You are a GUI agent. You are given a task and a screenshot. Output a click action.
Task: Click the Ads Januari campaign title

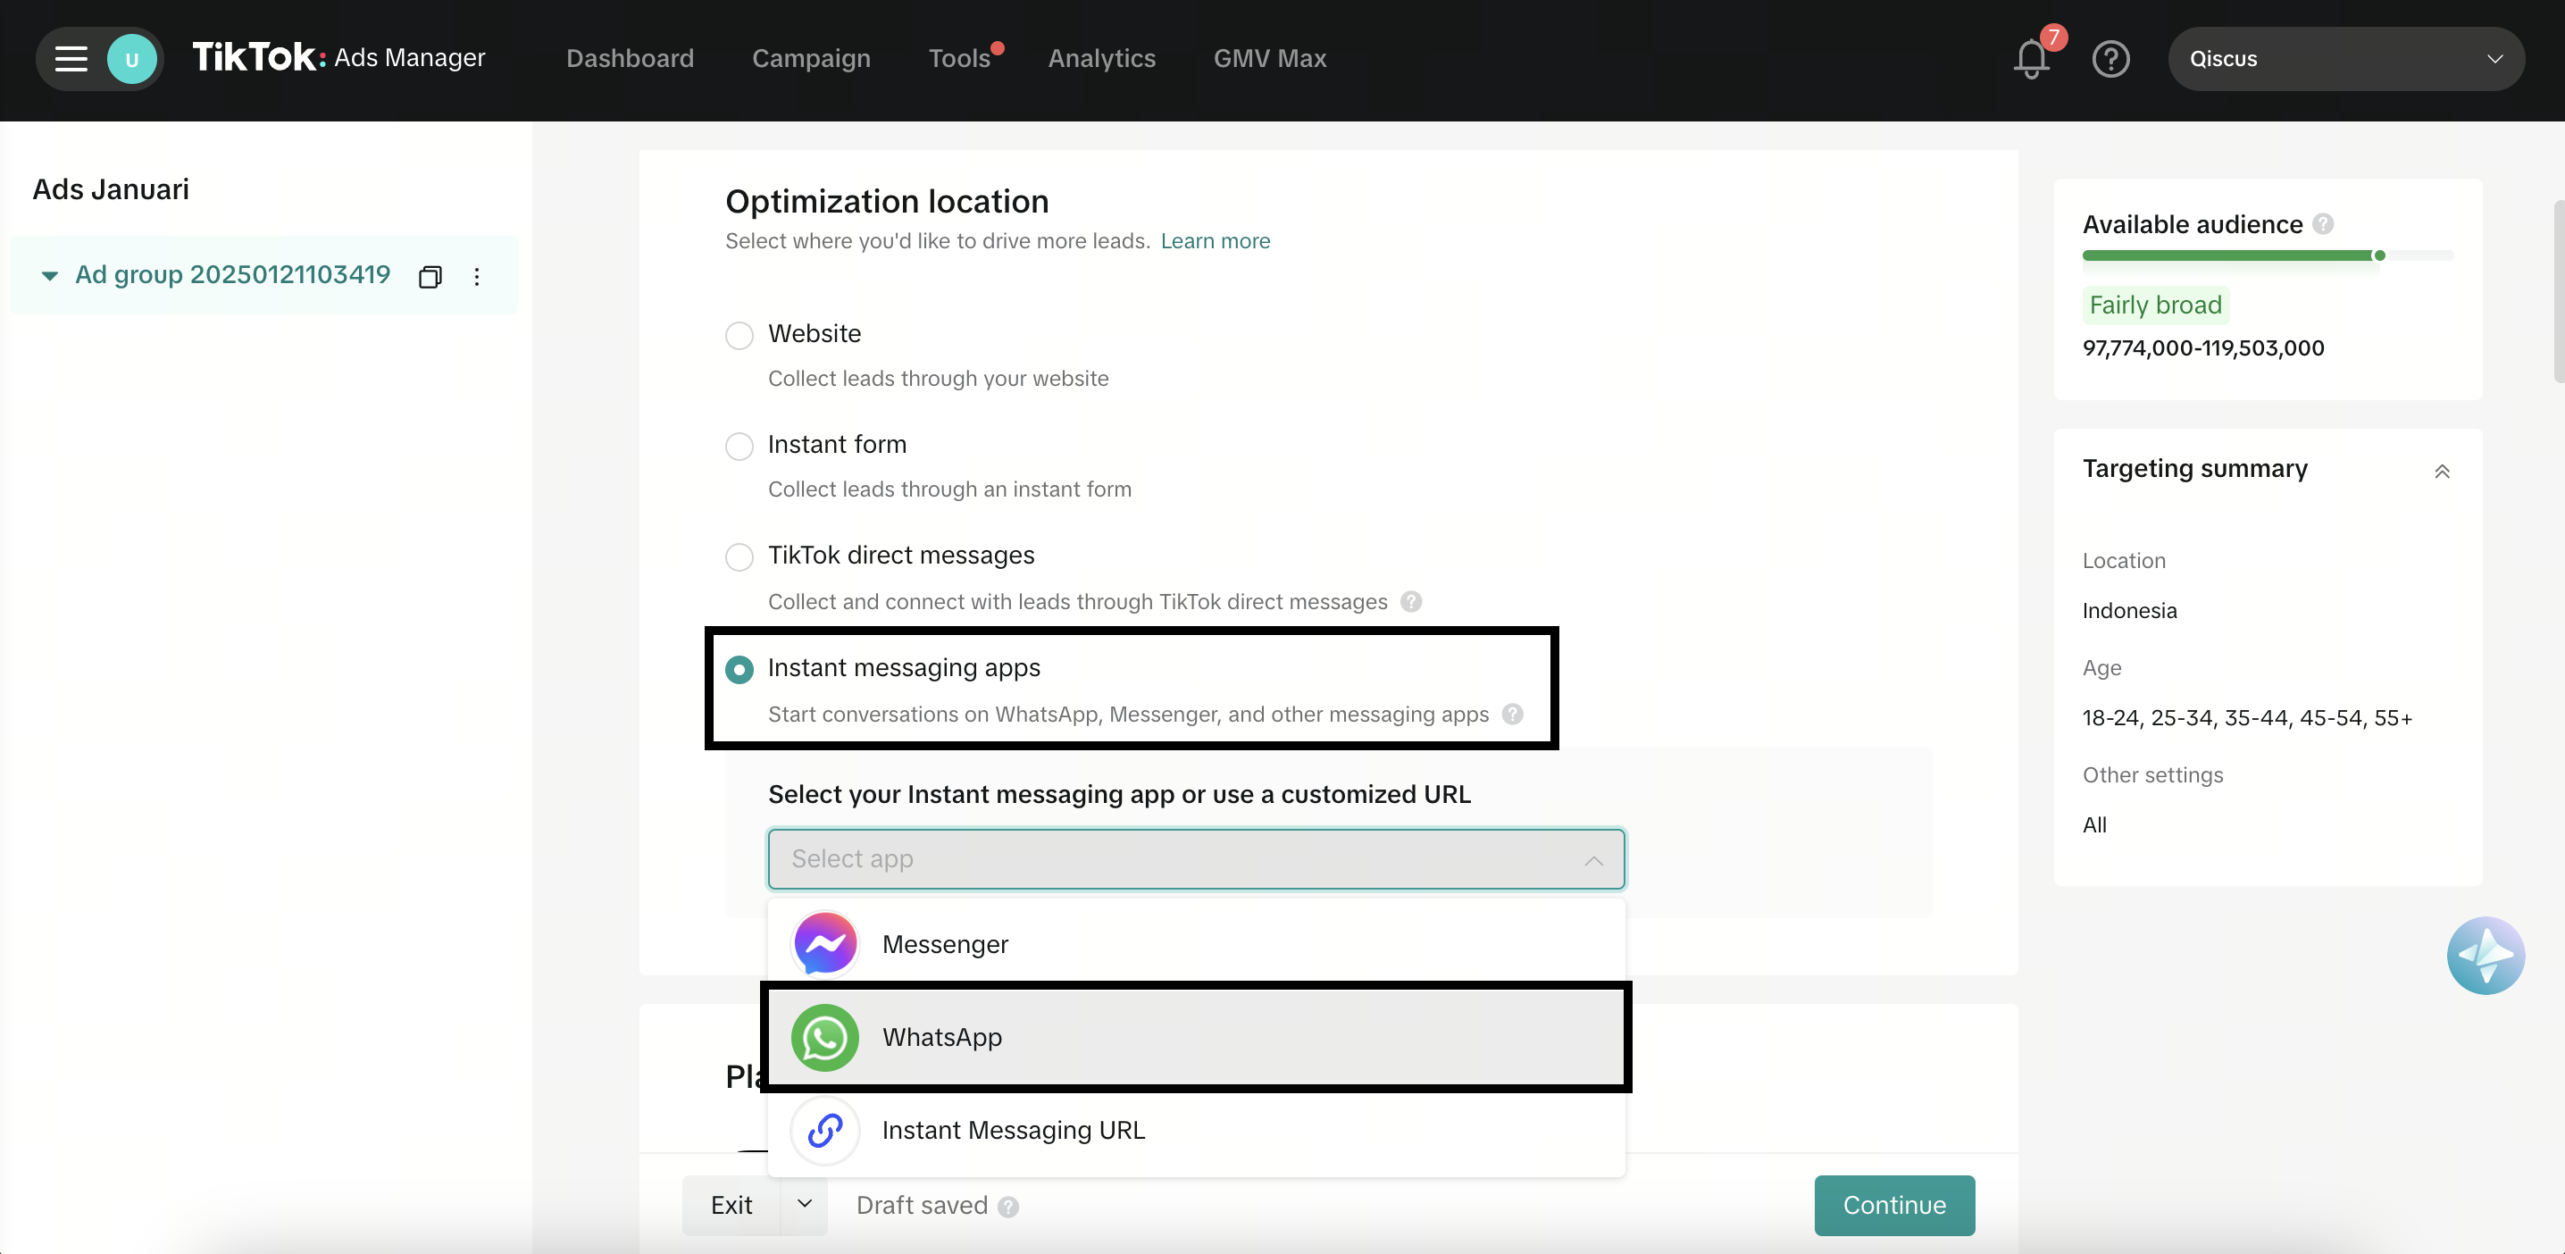point(111,189)
